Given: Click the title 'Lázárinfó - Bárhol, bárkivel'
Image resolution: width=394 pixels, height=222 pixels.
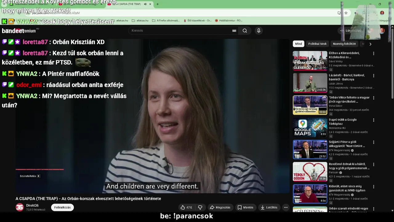Looking at the screenshot, I should click(347, 77).
